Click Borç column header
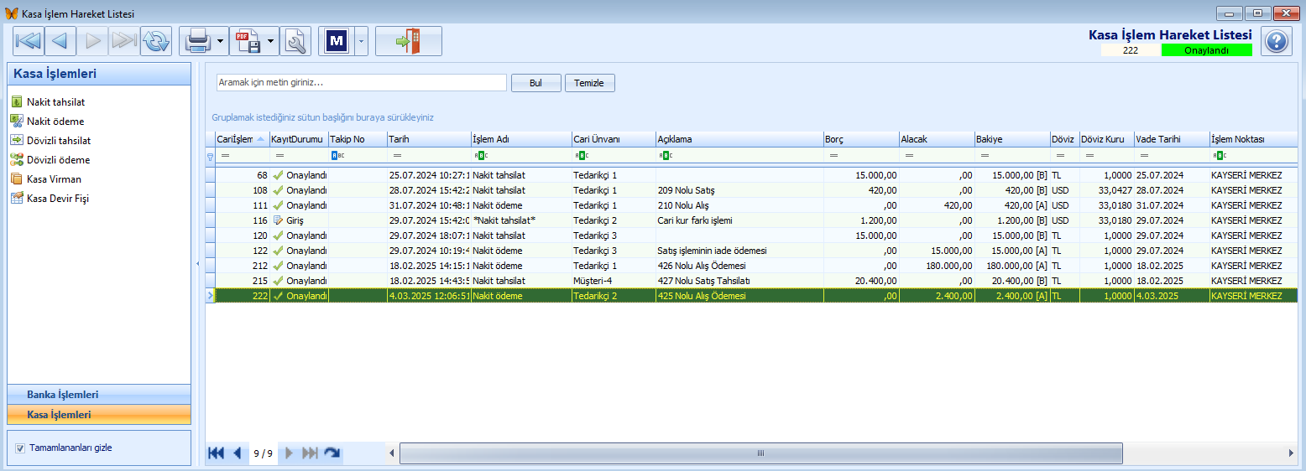The height and width of the screenshot is (471, 1306). 860,139
